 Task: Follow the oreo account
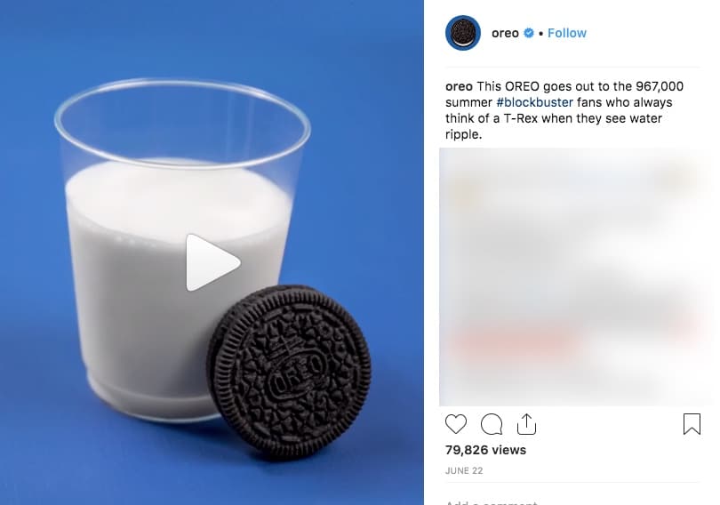coord(567,33)
